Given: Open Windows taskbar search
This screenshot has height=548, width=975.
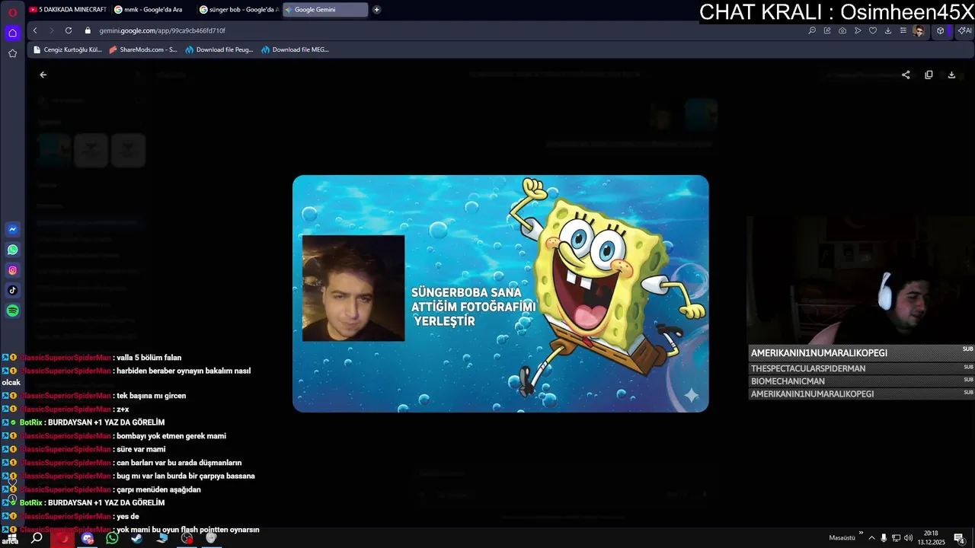Looking at the screenshot, I should (37, 538).
